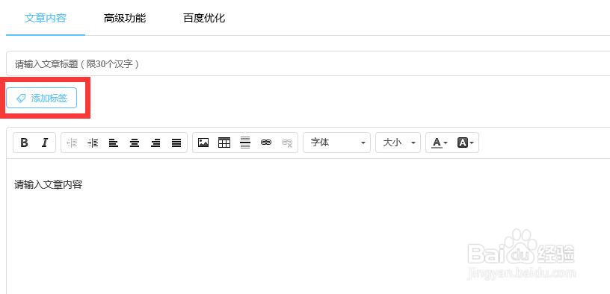The width and height of the screenshot is (610, 294).
Task: Insert a horizontal line
Action: [245, 143]
